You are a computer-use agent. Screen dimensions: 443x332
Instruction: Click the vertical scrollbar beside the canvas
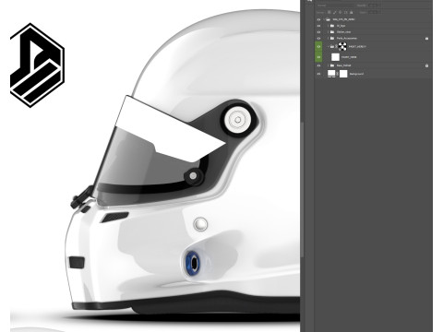(302, 189)
